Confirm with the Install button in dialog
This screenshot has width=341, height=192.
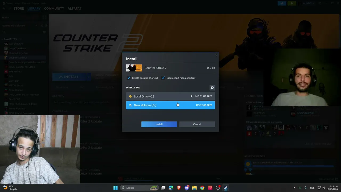tap(159, 124)
